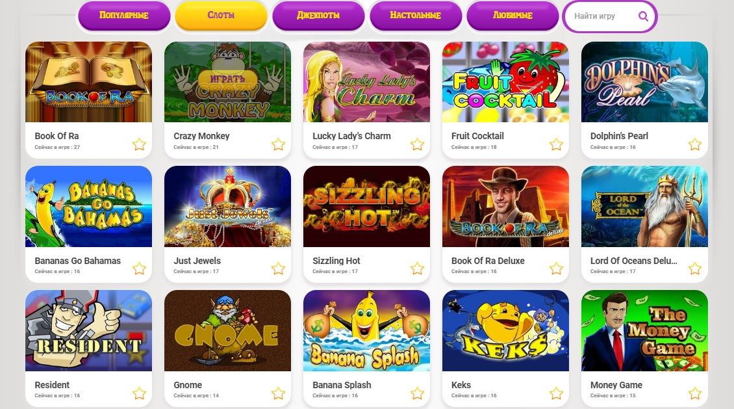The width and height of the screenshot is (734, 409).
Task: Open Banana Splash game title link
Action: click(342, 385)
